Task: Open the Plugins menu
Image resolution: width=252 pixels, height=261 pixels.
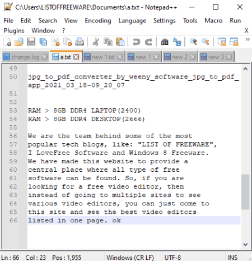Action: [14, 30]
